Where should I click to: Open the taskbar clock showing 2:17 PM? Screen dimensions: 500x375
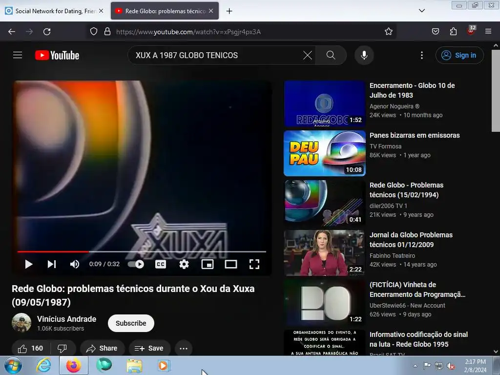[475, 366]
